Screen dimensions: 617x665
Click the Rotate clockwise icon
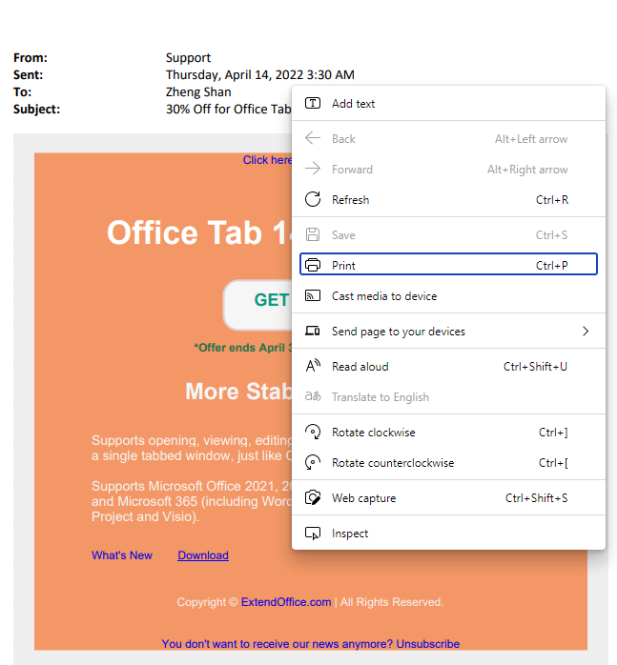tap(313, 432)
